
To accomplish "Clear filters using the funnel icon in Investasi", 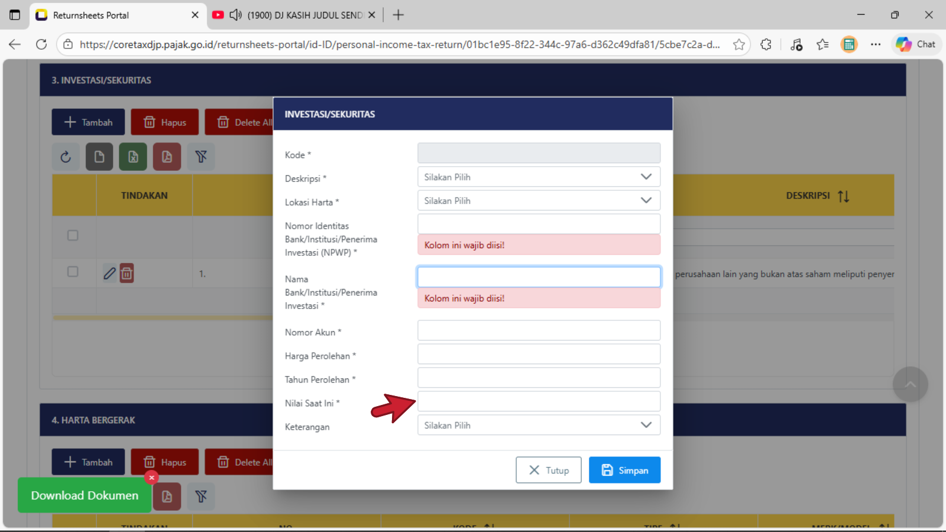I will coord(201,157).
